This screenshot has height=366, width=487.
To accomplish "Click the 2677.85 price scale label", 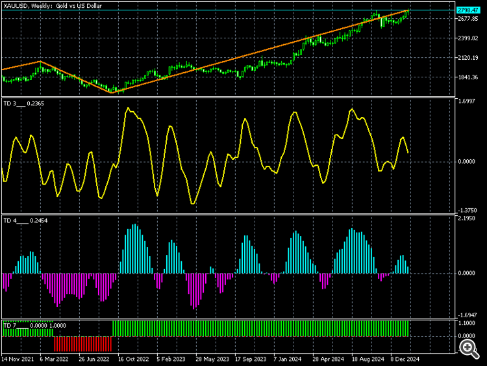I will pyautogui.click(x=468, y=19).
